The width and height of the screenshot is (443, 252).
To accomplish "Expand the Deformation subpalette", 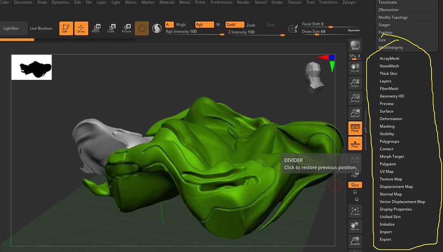I will (391, 119).
